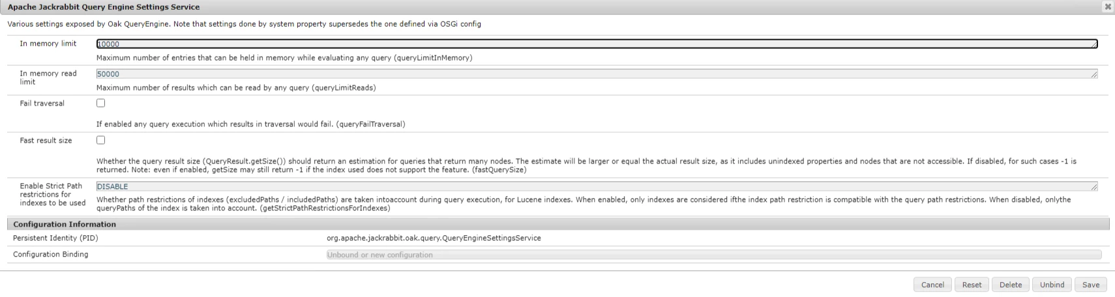Focus the In memory limit field
The width and height of the screenshot is (1115, 297).
pyautogui.click(x=597, y=44)
